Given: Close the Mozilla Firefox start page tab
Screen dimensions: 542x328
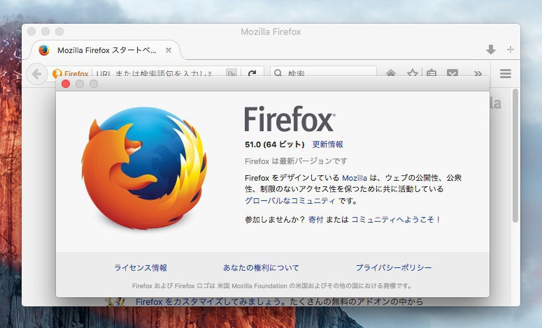Looking at the screenshot, I should [169, 50].
